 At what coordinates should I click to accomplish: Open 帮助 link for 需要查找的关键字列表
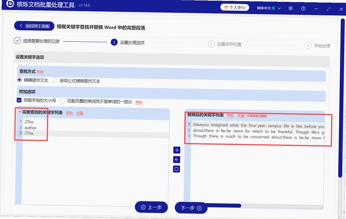click(69, 113)
